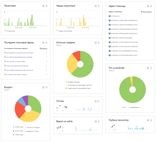Screen dimensions: 157x142
Task: Open Глубина просмотра widget title
Action: pyautogui.click(x=118, y=120)
